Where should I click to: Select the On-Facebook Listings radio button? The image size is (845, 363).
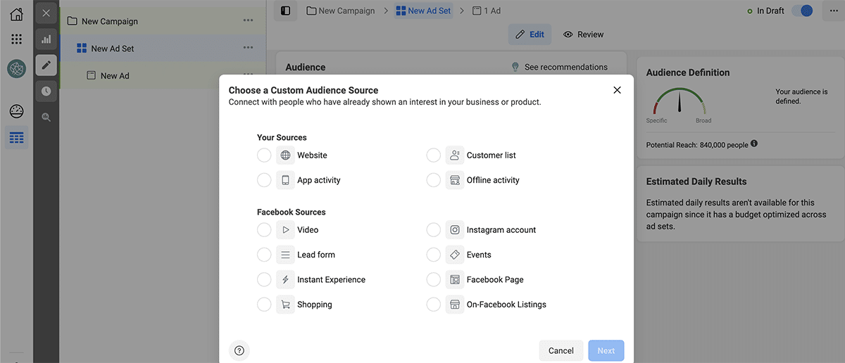[434, 305]
